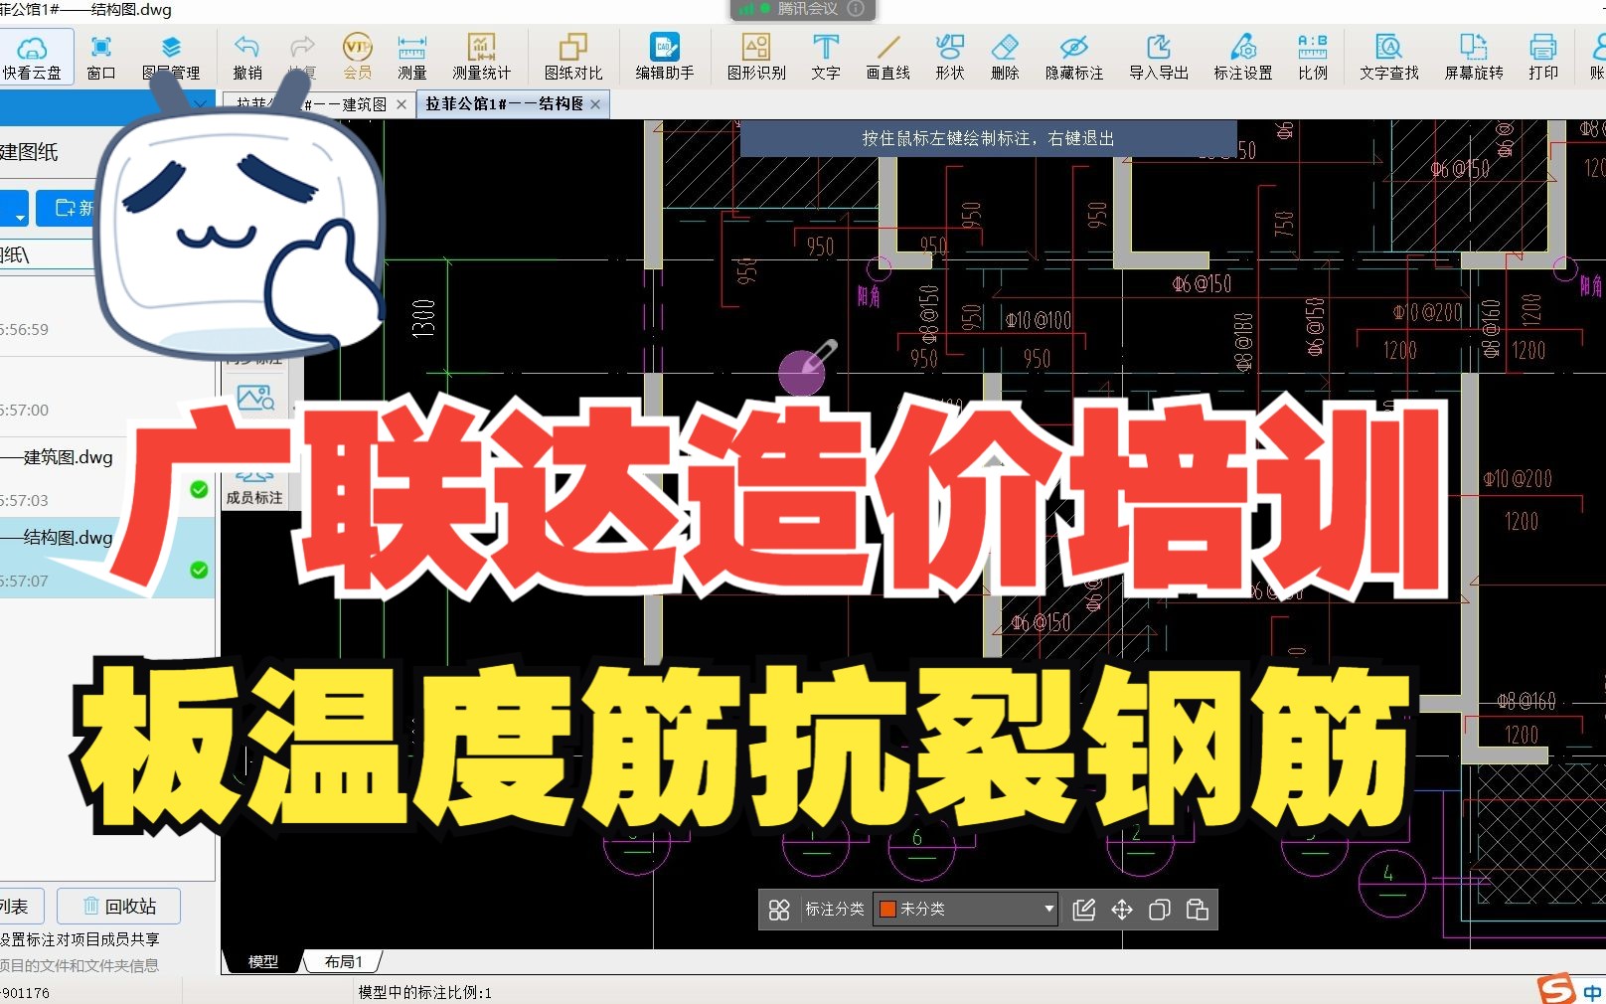Click the 模型中的标注比例:1 status text
The image size is (1606, 1004).
pos(424,992)
